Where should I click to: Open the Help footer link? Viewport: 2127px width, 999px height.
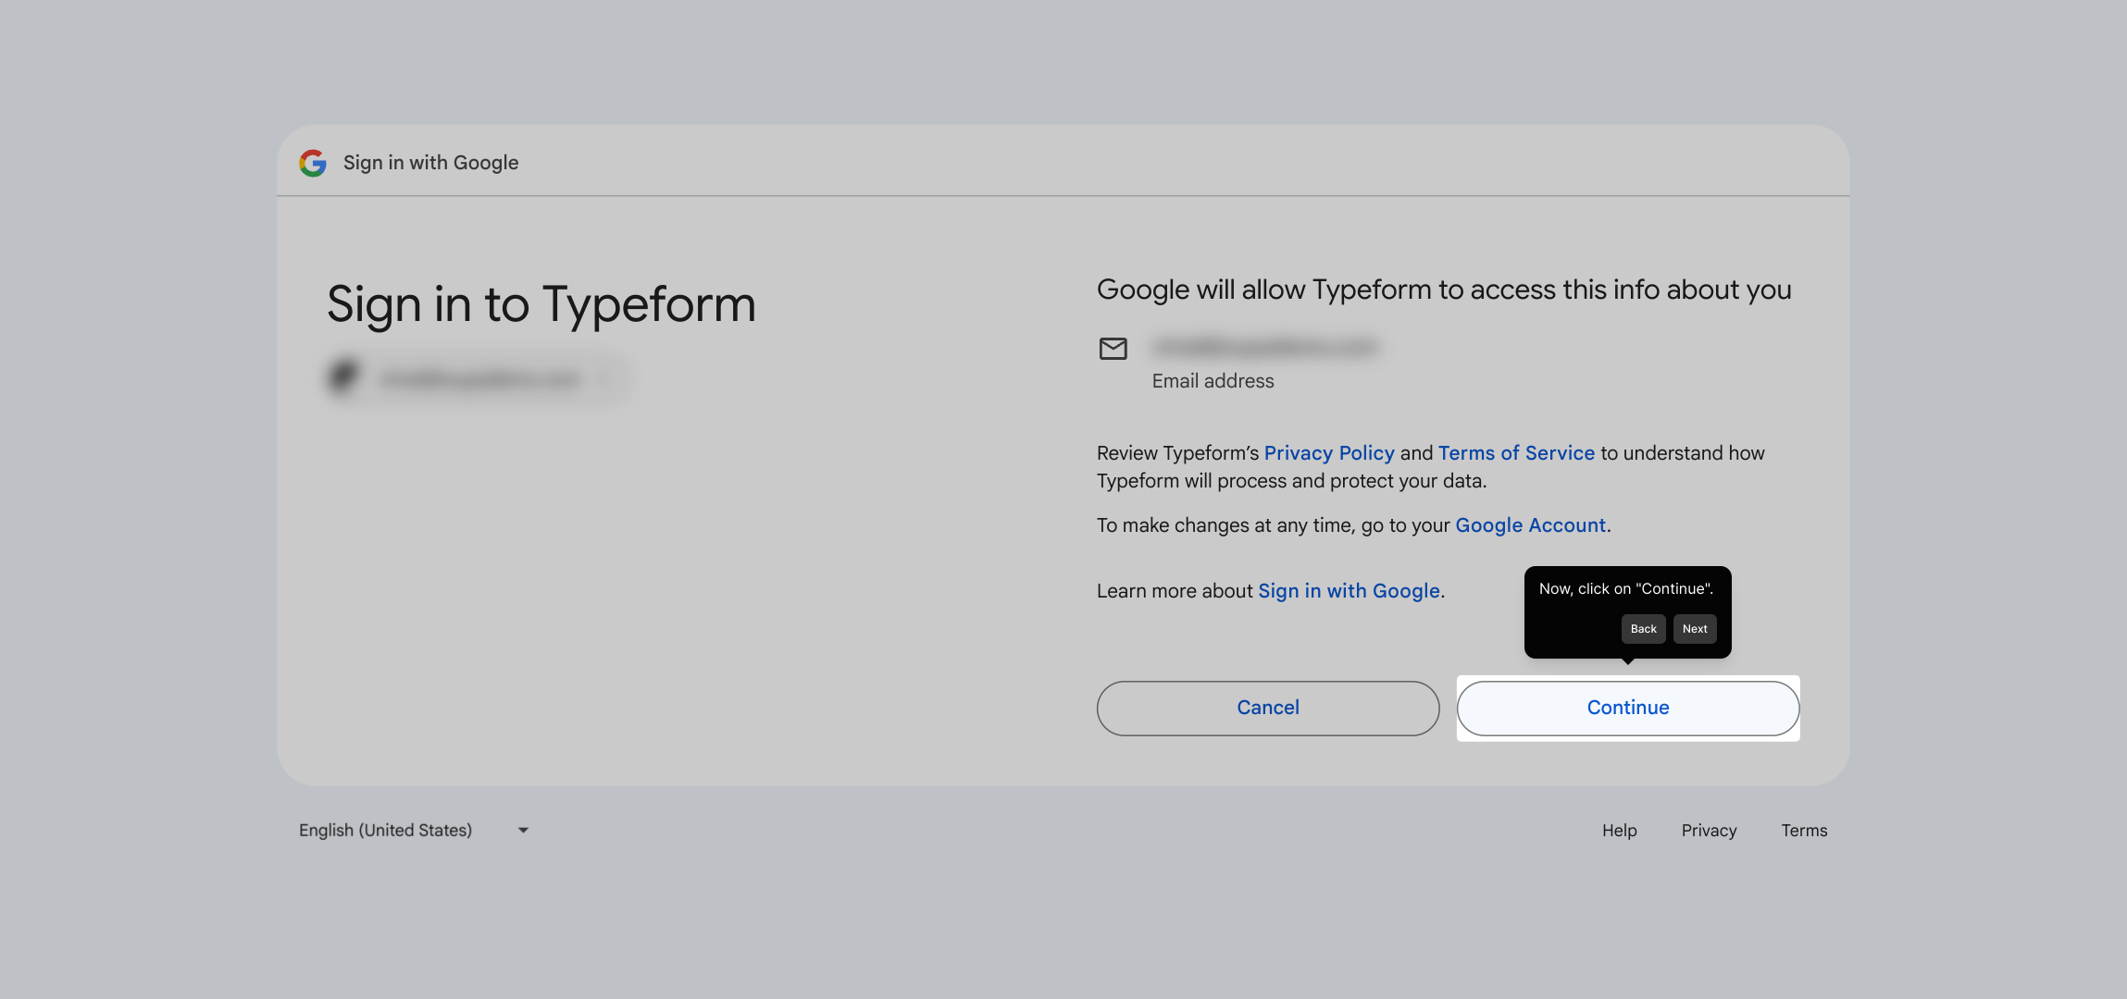tap(1620, 831)
